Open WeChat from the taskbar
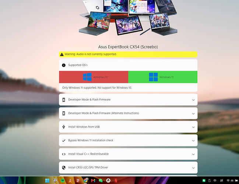The image size is (239, 184). tap(101, 181)
